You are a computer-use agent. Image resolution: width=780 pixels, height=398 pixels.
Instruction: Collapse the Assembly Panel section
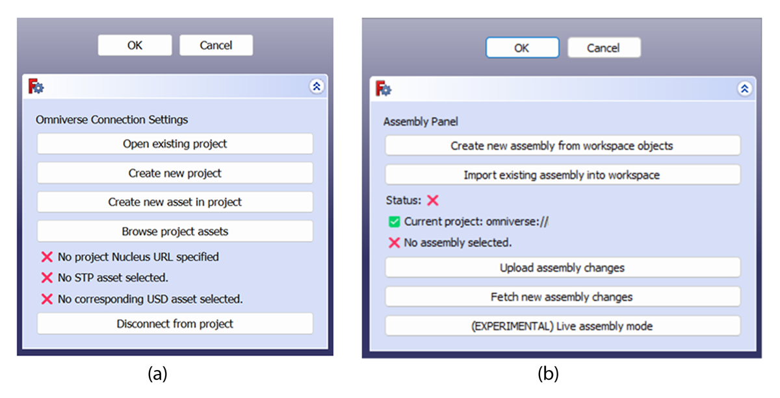click(x=744, y=89)
